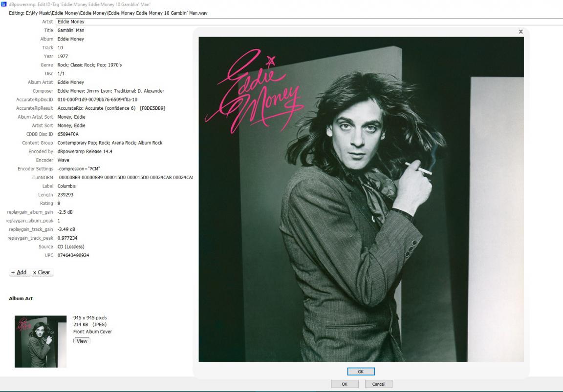Click replaygain_track_gain value -3.49 dB
The height and width of the screenshot is (392, 563).
click(x=66, y=229)
